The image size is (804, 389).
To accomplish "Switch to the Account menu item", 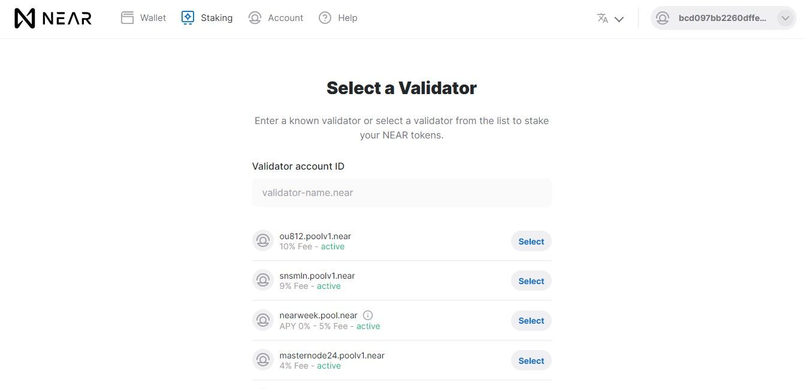I will pos(276,18).
